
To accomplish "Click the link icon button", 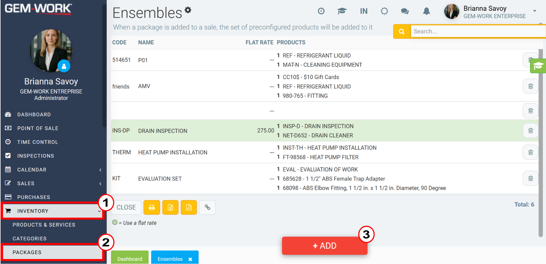I will (x=207, y=207).
